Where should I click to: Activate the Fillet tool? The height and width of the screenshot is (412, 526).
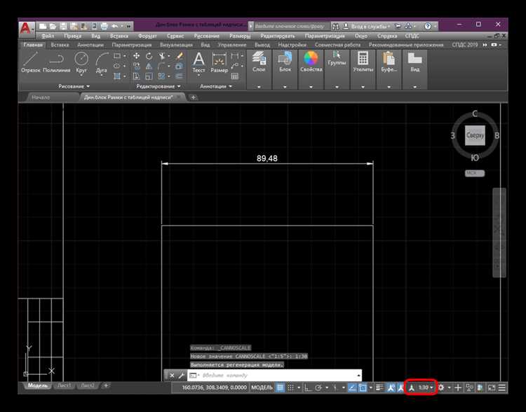(162, 66)
